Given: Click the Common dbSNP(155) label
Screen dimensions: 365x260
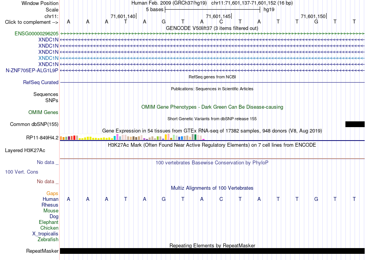Looking at the screenshot, I should (x=34, y=124).
